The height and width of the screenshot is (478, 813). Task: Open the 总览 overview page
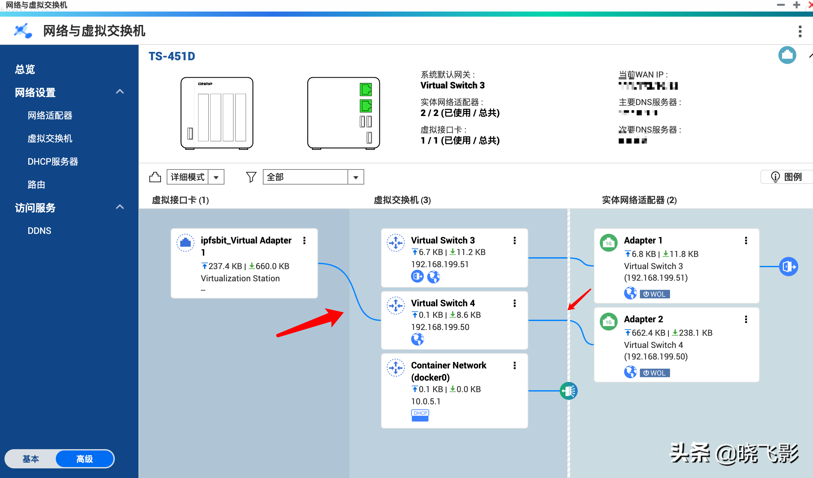click(x=25, y=69)
